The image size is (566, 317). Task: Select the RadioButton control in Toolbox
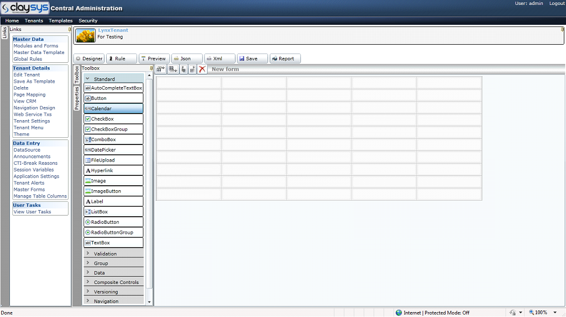coord(113,222)
